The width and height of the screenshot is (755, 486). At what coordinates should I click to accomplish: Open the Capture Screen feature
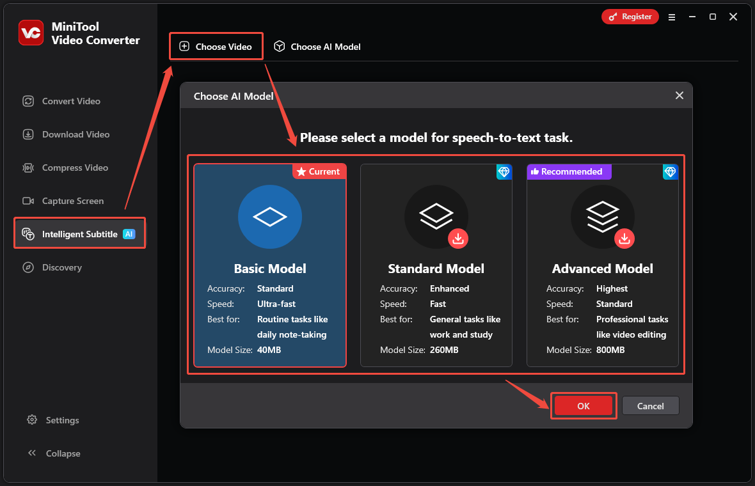coord(70,201)
